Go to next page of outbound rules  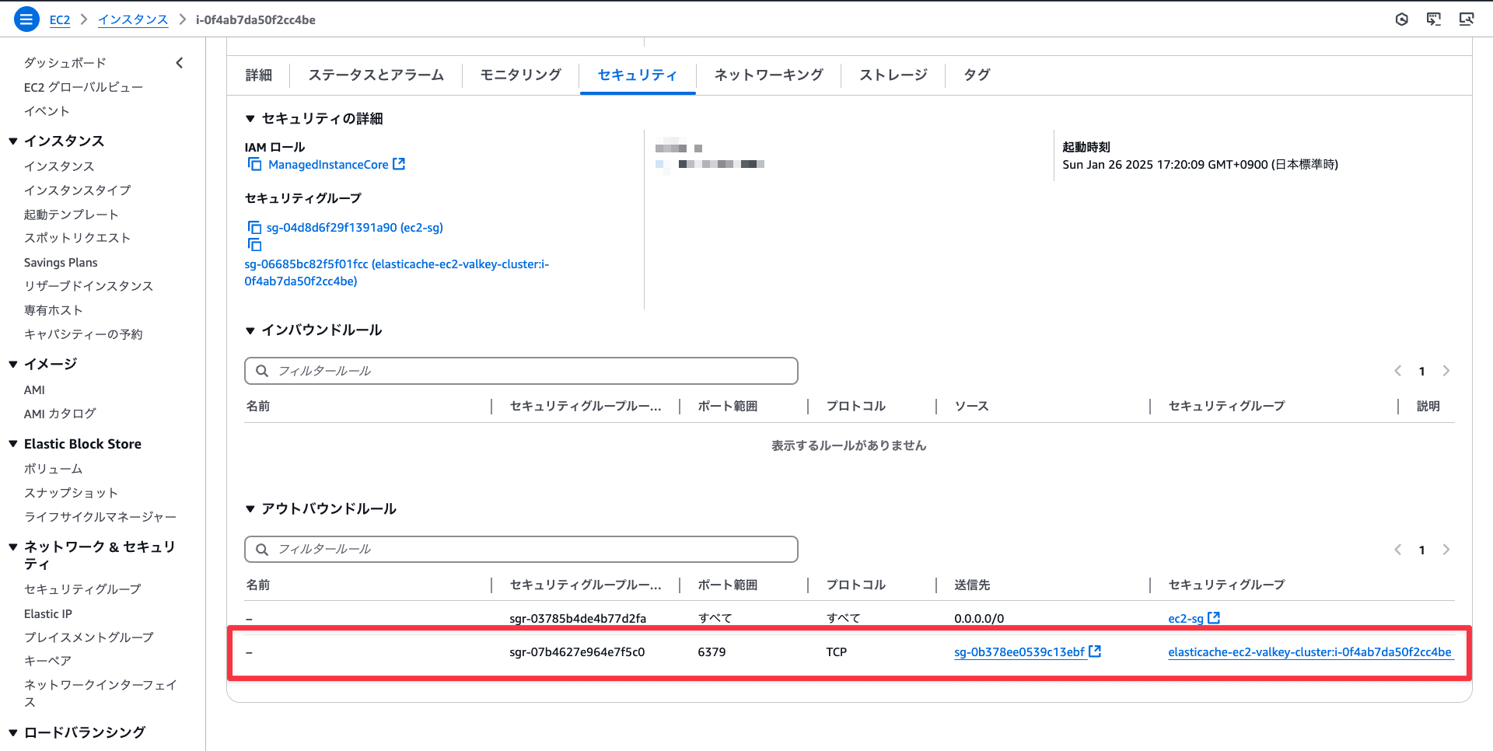(x=1446, y=550)
